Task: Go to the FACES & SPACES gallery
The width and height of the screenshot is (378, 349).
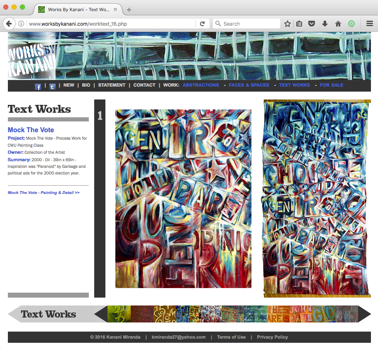Action: click(x=249, y=85)
